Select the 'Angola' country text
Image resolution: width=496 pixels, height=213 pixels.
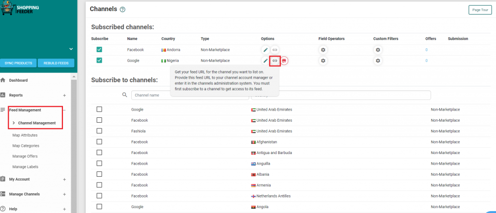pos(263,207)
